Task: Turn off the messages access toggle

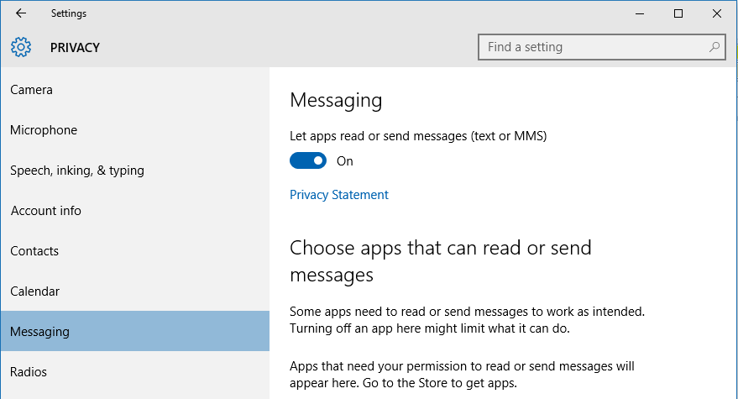Action: pos(308,160)
